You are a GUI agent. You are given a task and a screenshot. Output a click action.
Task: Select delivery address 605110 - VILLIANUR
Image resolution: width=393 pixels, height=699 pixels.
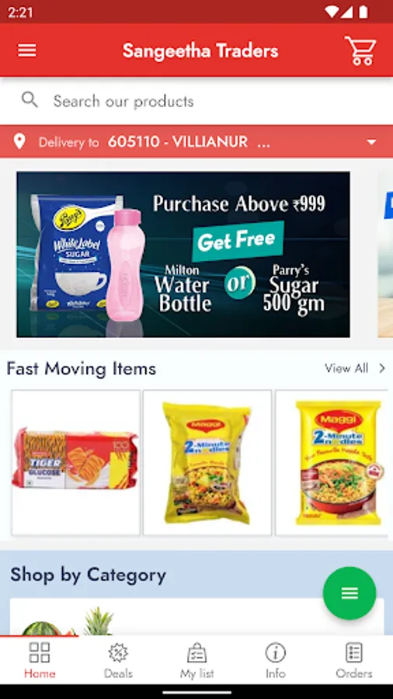(177, 142)
